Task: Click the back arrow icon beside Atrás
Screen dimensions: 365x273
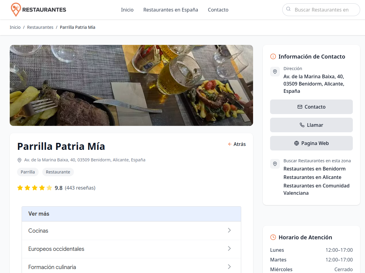Action: click(230, 144)
